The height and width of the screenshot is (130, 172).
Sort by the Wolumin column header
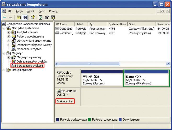(x=65, y=24)
